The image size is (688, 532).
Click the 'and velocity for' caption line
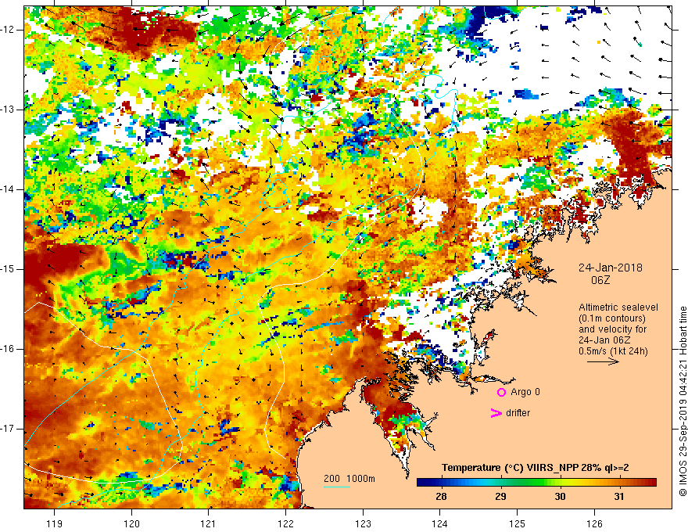[612, 329]
